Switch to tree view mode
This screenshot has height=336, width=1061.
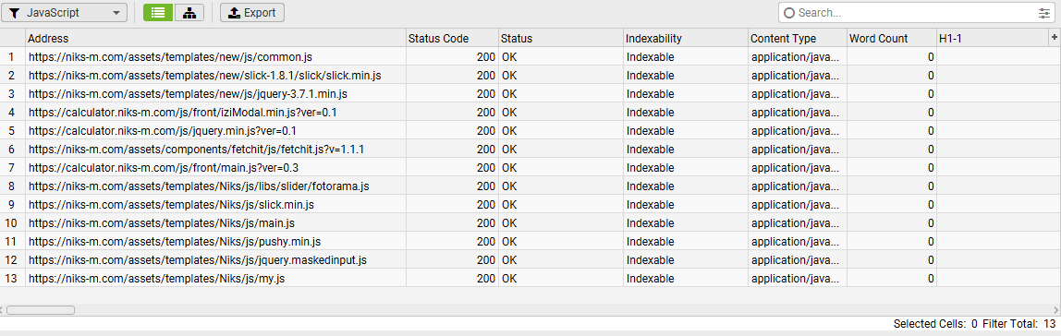click(189, 12)
